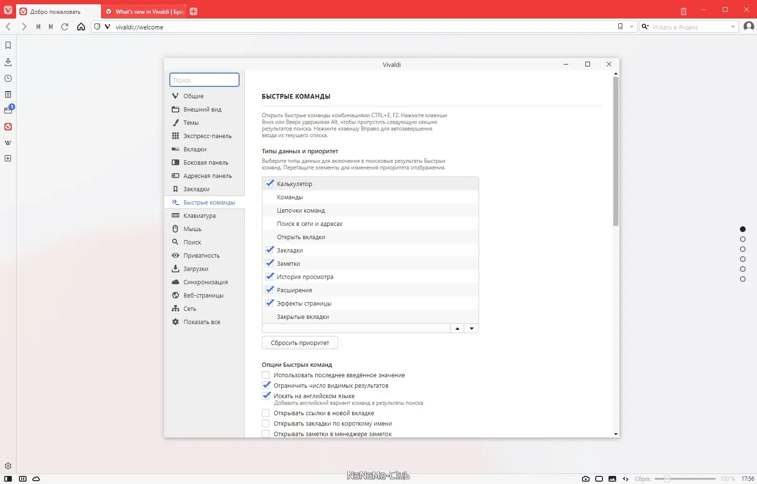Open the user profile avatar

click(x=749, y=26)
